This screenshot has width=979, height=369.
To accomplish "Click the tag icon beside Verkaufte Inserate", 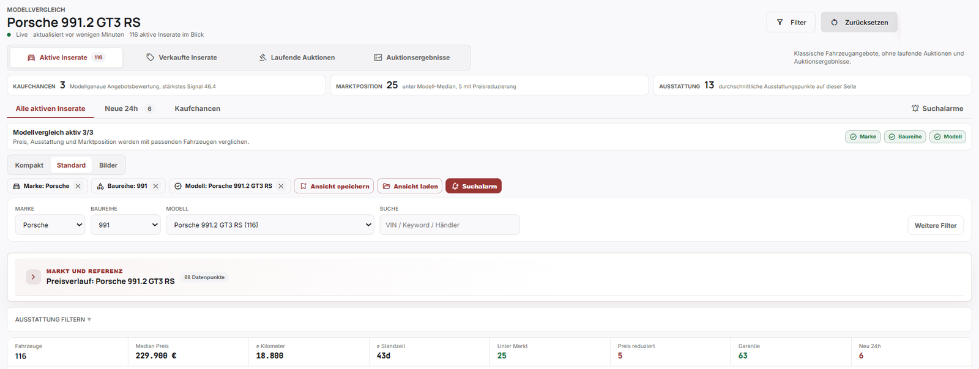I will 150,58.
